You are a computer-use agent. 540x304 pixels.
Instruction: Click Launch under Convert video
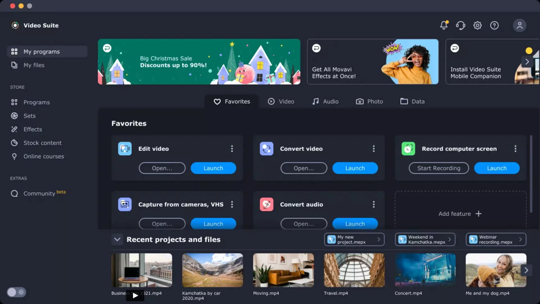[355, 168]
